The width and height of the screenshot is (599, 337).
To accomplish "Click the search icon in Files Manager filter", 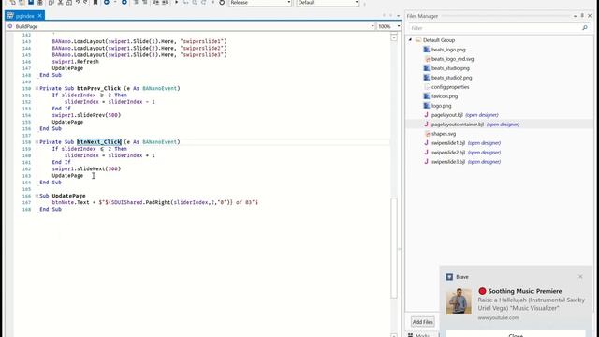I will tap(584, 28).
